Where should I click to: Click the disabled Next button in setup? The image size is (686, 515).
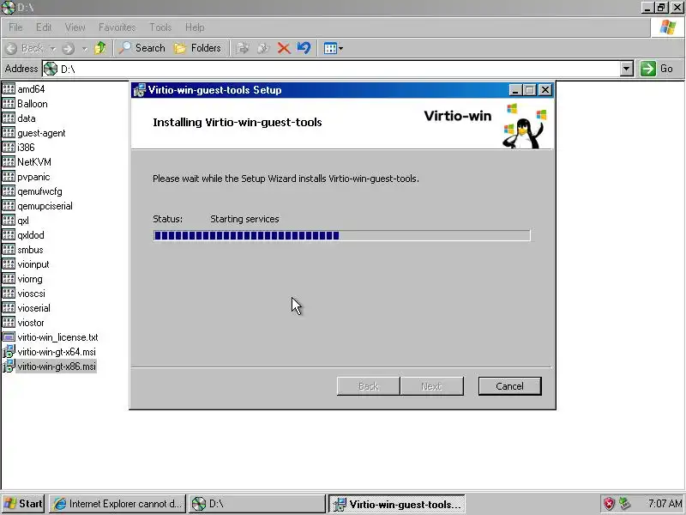432,386
